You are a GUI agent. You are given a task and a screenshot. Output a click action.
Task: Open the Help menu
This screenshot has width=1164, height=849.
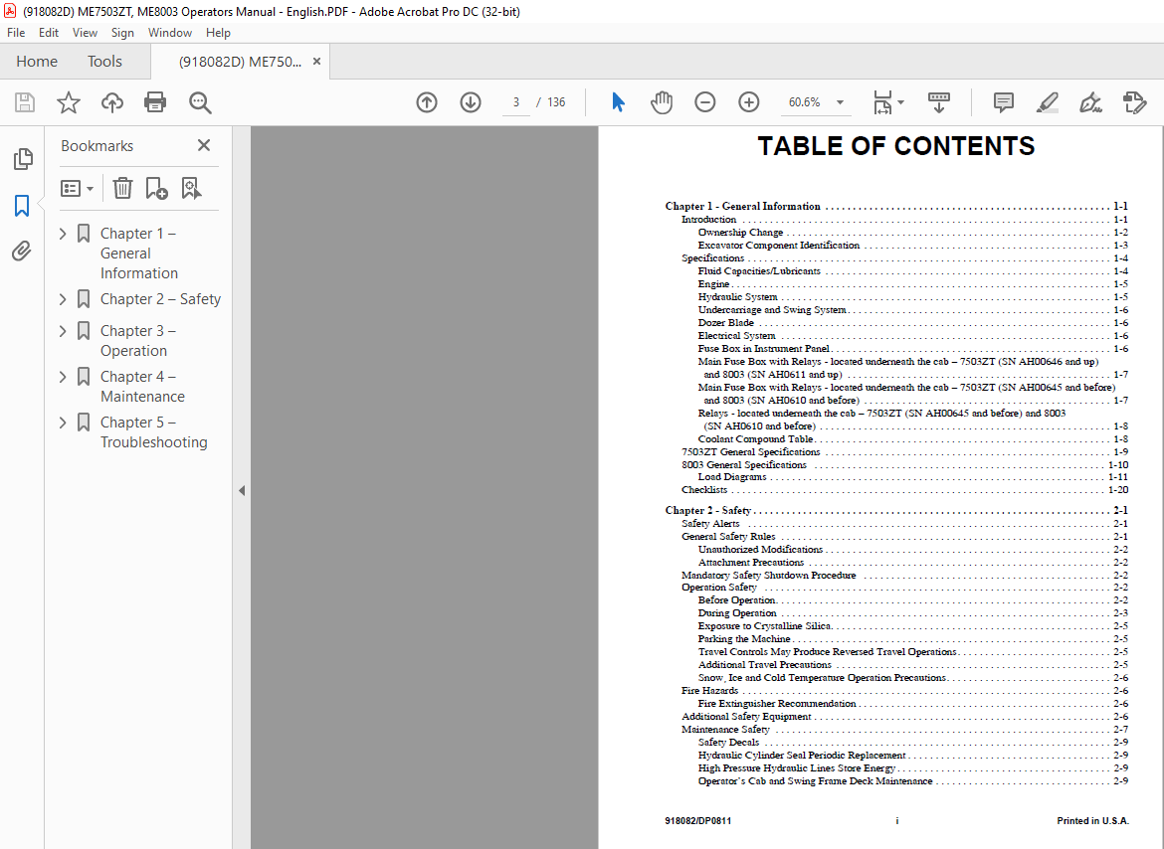[x=218, y=33]
